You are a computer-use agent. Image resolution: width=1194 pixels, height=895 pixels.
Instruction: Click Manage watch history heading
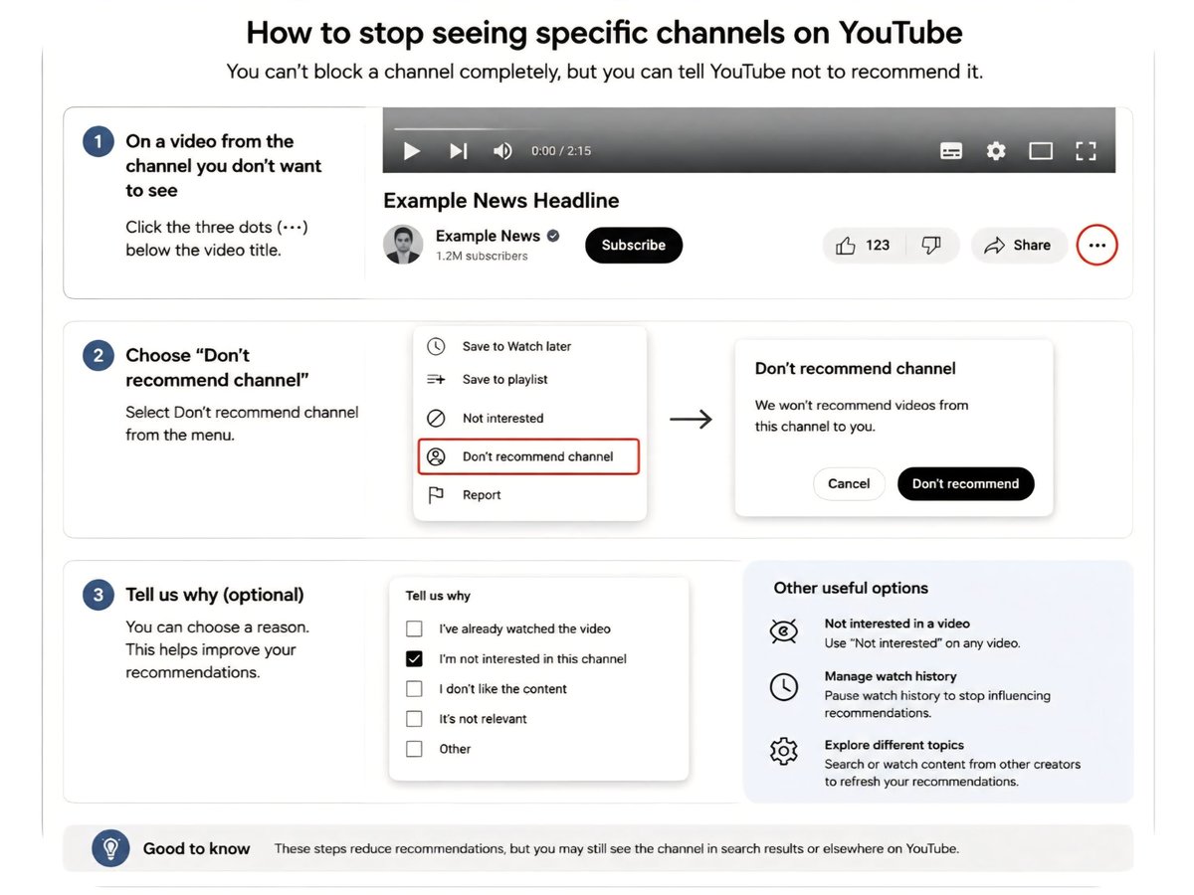coord(891,676)
